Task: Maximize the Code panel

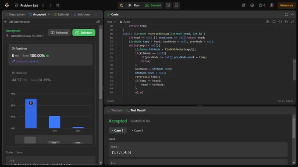Action: (286, 14)
